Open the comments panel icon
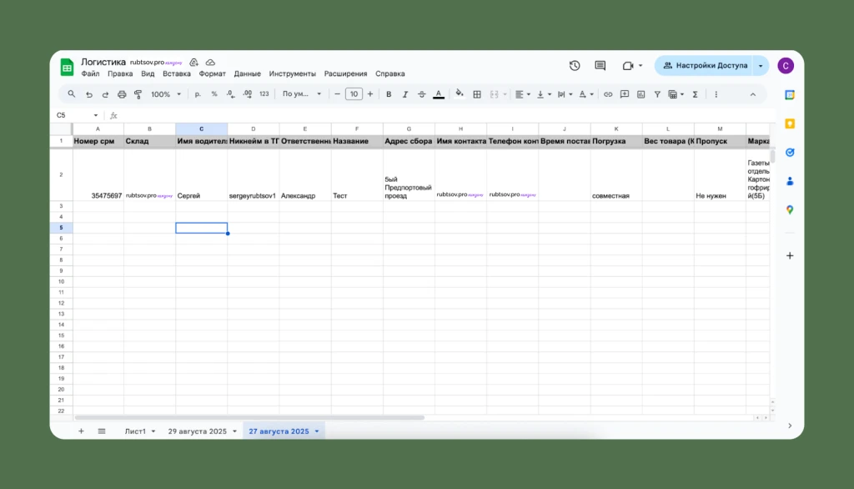Screen dimensions: 854x489 pos(600,65)
